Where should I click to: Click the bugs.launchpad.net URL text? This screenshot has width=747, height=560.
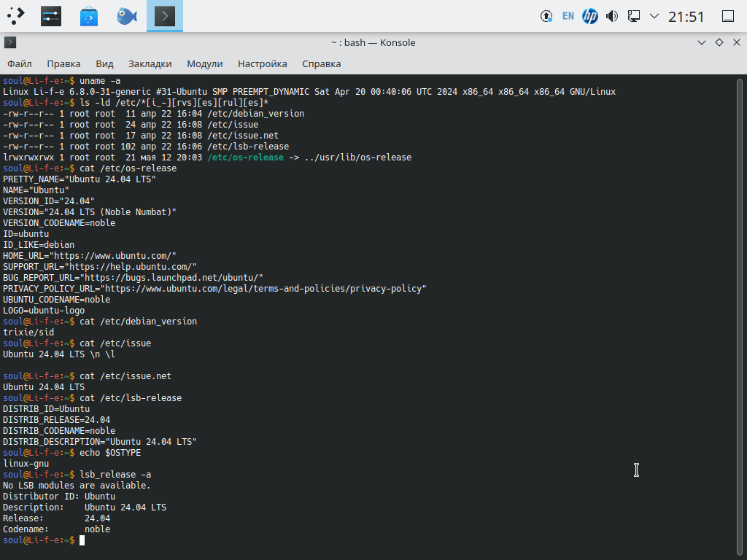(x=171, y=278)
